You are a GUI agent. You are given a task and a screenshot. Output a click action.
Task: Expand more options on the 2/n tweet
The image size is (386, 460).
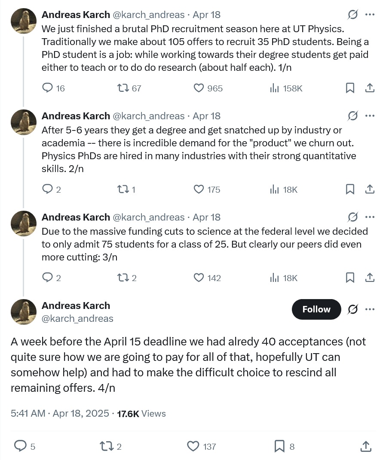(370, 116)
